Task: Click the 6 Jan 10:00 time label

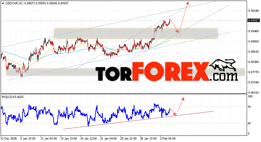Action: coord(28,139)
